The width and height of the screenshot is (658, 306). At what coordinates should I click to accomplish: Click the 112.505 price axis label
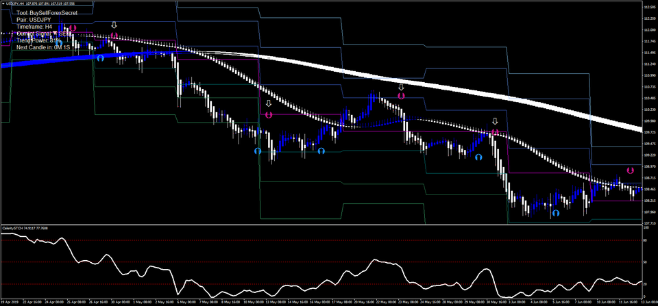tap(650, 7)
